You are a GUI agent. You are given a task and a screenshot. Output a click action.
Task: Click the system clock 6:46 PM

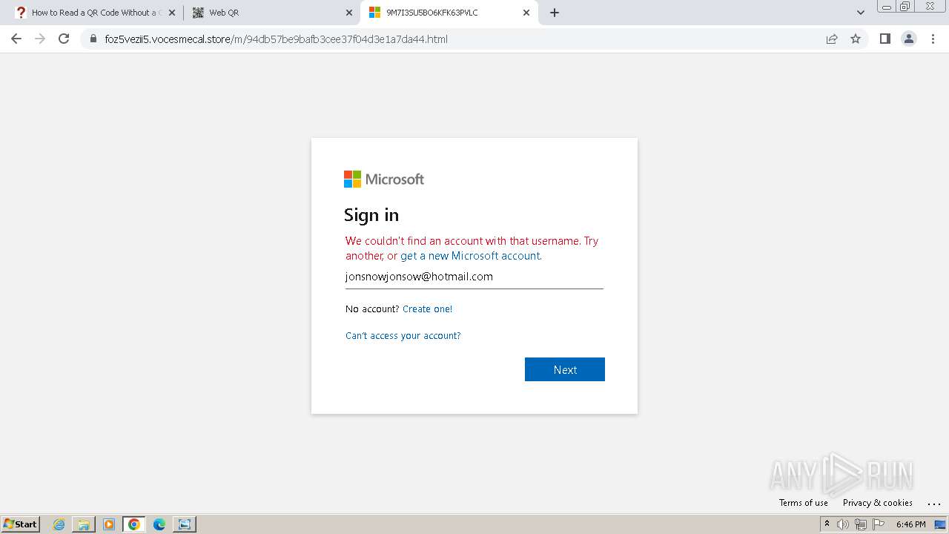pyautogui.click(x=910, y=524)
